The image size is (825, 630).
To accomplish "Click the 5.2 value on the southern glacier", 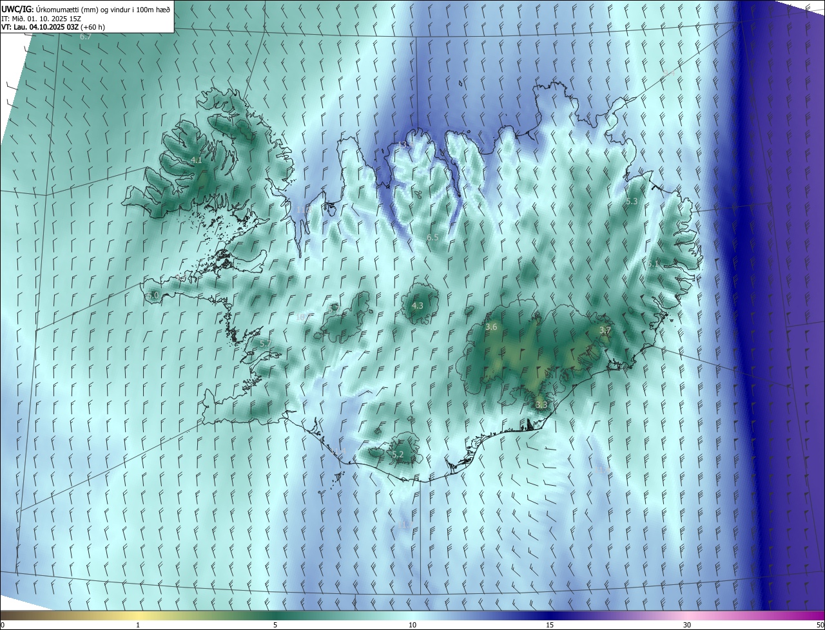I will 398,455.
